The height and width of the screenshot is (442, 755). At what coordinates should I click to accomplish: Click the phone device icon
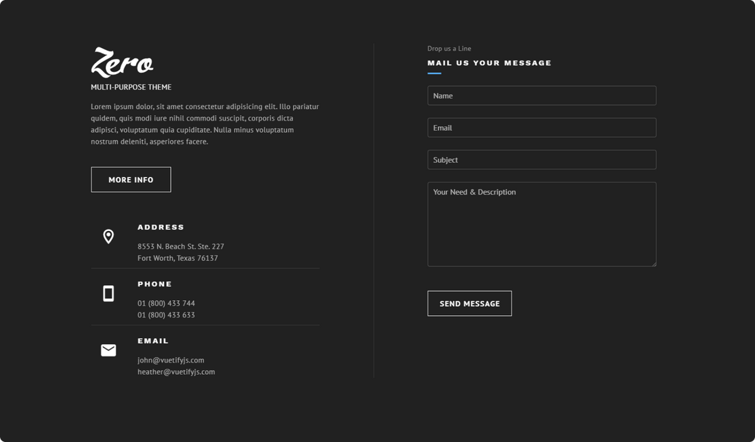point(108,293)
